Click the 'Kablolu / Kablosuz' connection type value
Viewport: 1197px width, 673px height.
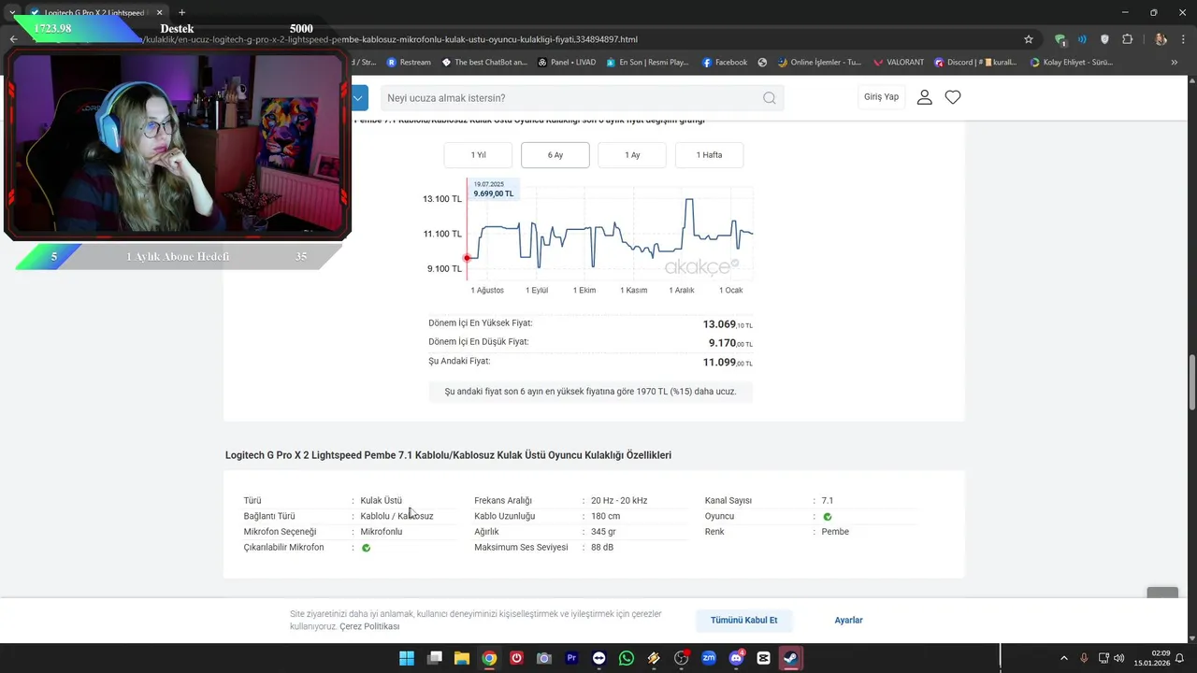397,516
